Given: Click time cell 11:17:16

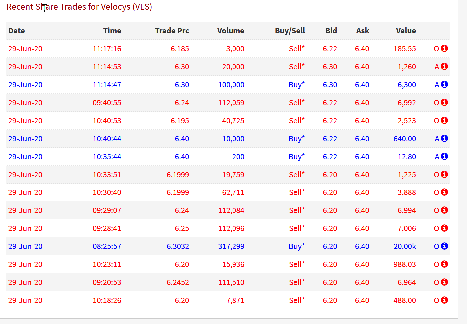Looking at the screenshot, I should tap(107, 49).
